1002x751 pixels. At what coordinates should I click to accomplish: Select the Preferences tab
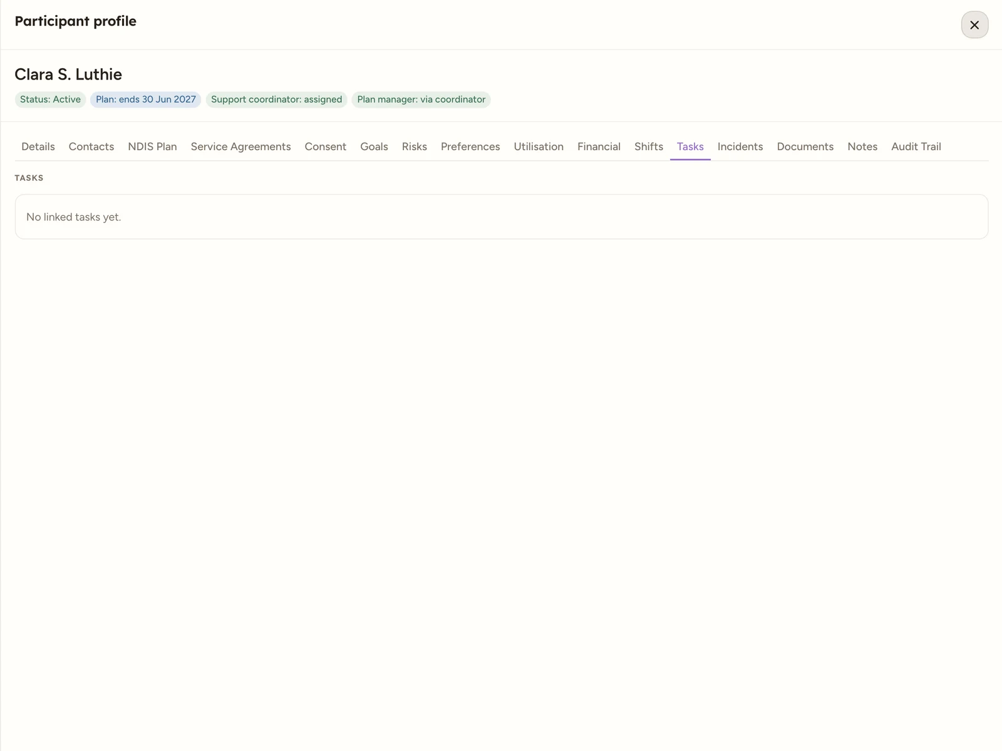click(x=470, y=146)
